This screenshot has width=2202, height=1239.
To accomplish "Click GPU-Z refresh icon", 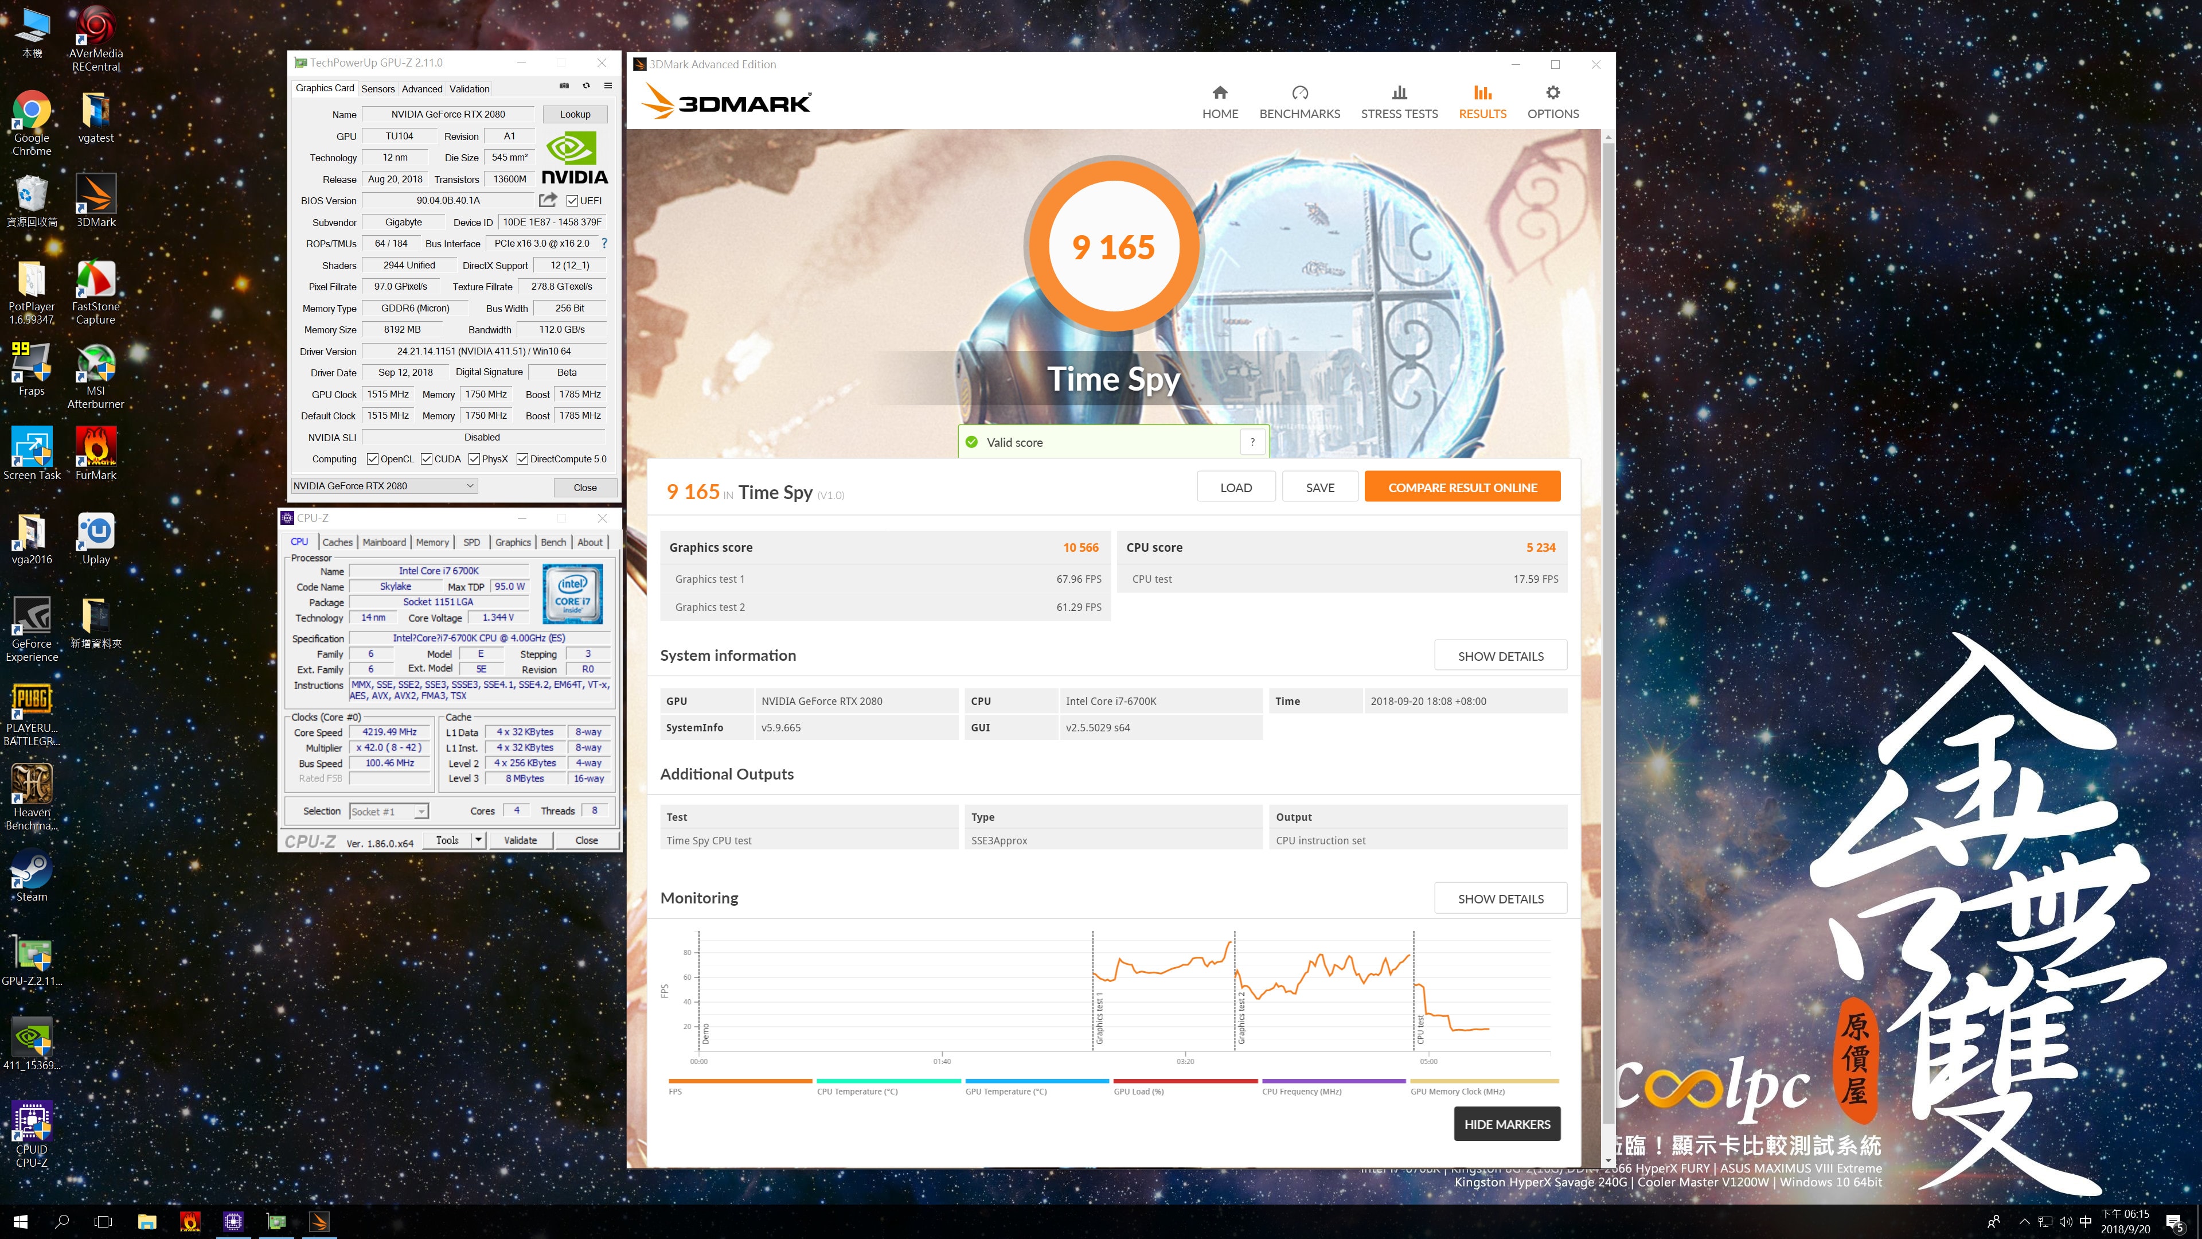I will 587,85.
